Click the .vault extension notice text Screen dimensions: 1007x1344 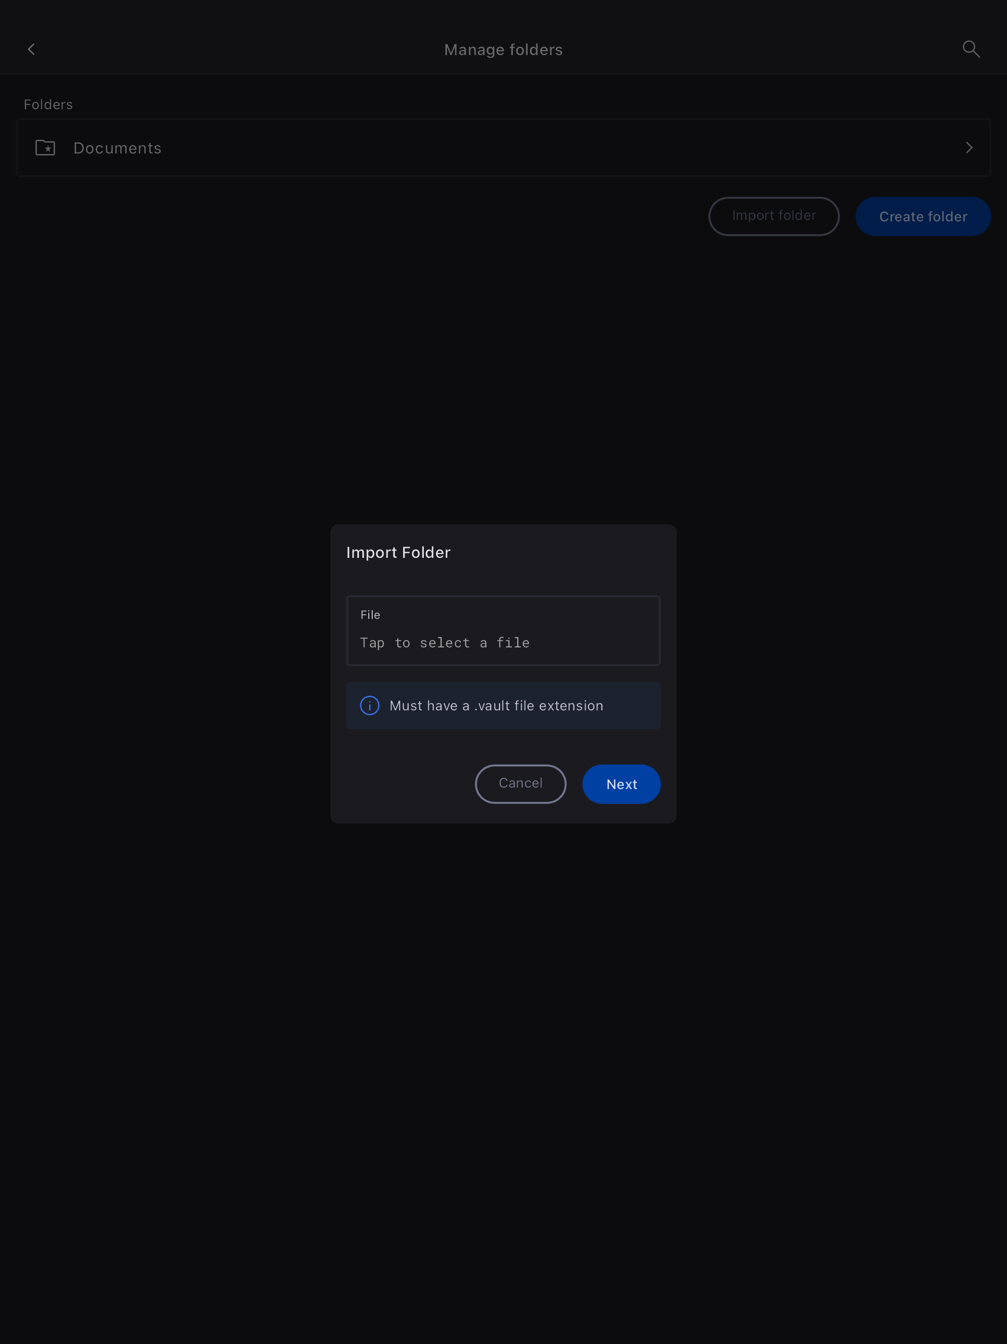pos(496,705)
